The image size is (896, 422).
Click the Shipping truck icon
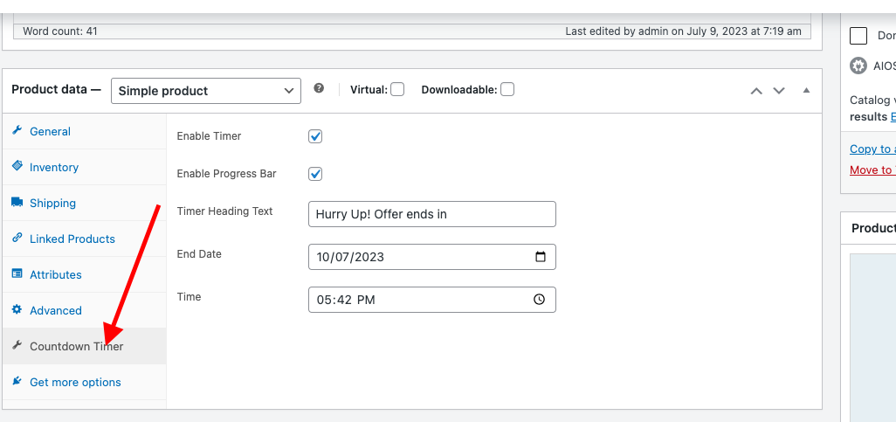coord(17,203)
